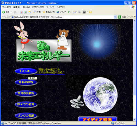
Task: Open the Edit (編集) menu
Action: pos(17,7)
